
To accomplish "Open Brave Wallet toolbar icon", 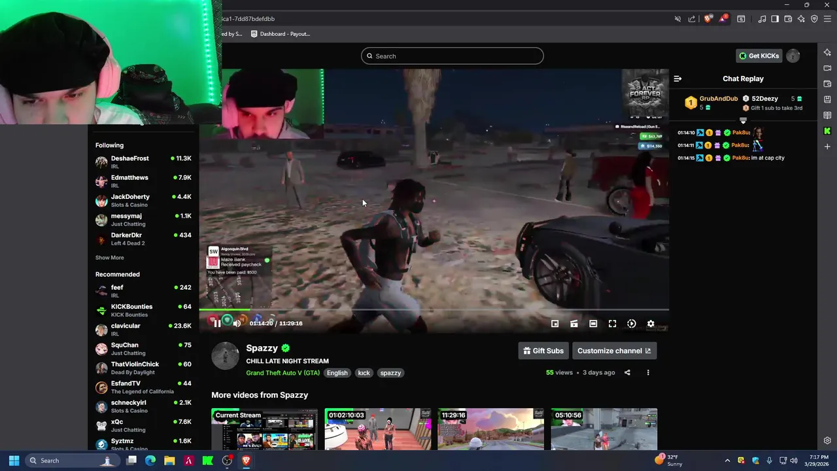I will (788, 19).
